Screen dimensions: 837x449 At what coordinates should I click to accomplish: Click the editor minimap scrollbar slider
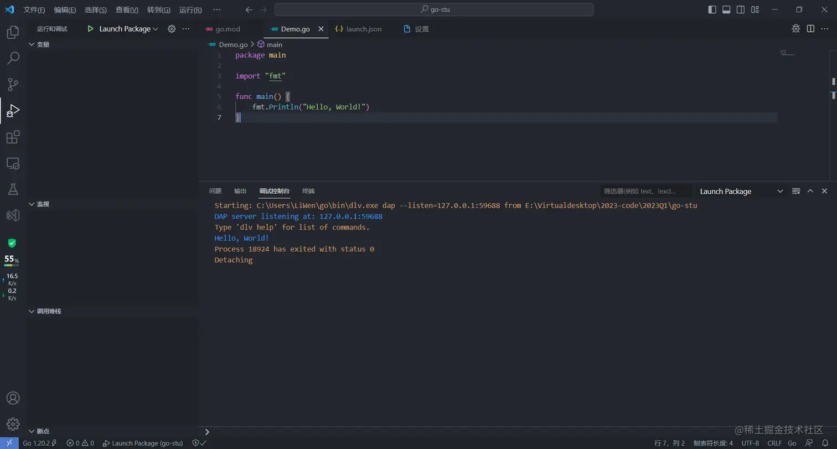(x=833, y=81)
